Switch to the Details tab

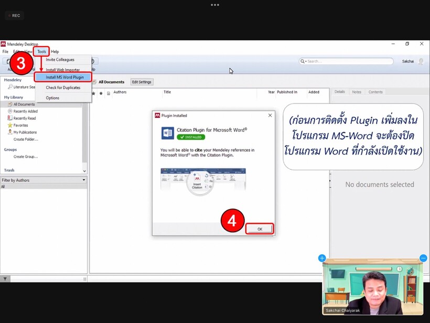pos(339,92)
